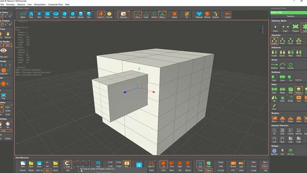
Task: Toggle the 3D perspective view
Action: pos(163,164)
